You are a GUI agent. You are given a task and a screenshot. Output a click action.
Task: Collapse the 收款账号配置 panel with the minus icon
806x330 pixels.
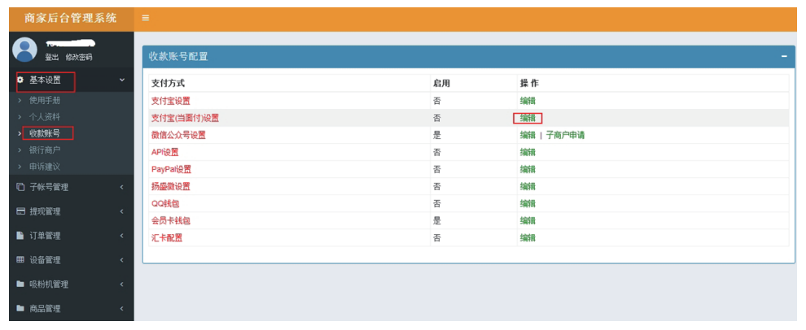(x=784, y=56)
